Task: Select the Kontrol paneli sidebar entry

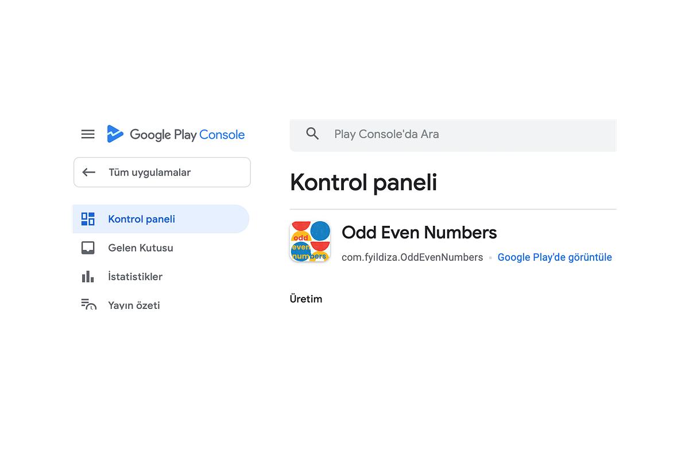Action: pyautogui.click(x=141, y=218)
